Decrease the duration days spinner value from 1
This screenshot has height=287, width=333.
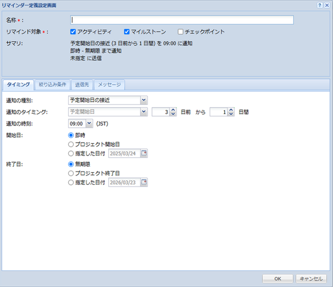tap(231, 114)
